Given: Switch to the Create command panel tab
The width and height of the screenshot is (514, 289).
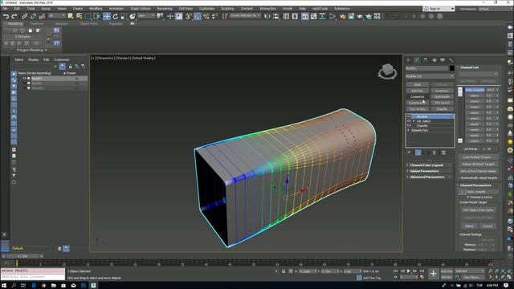Looking at the screenshot, I should click(408, 60).
